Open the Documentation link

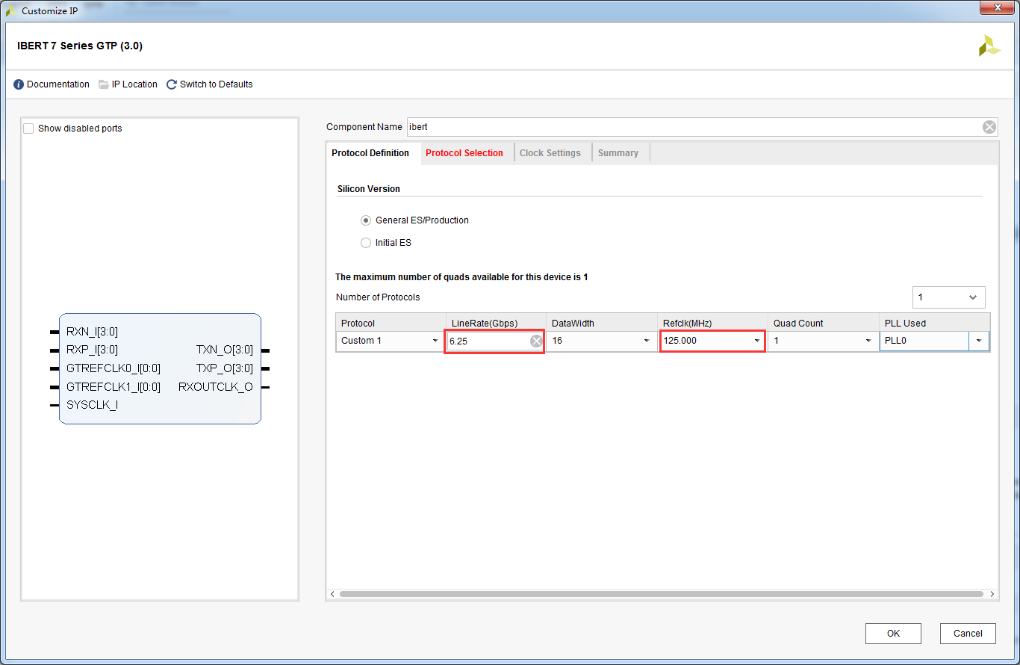58,84
